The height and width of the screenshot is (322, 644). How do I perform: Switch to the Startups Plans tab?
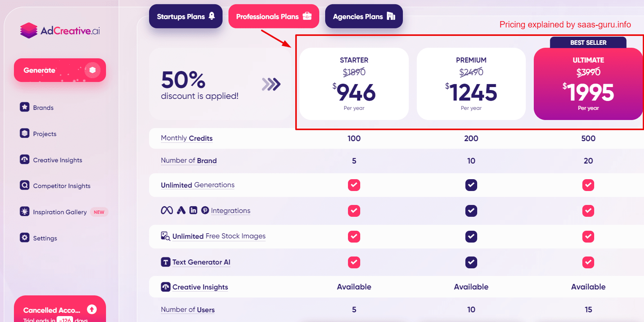point(185,16)
